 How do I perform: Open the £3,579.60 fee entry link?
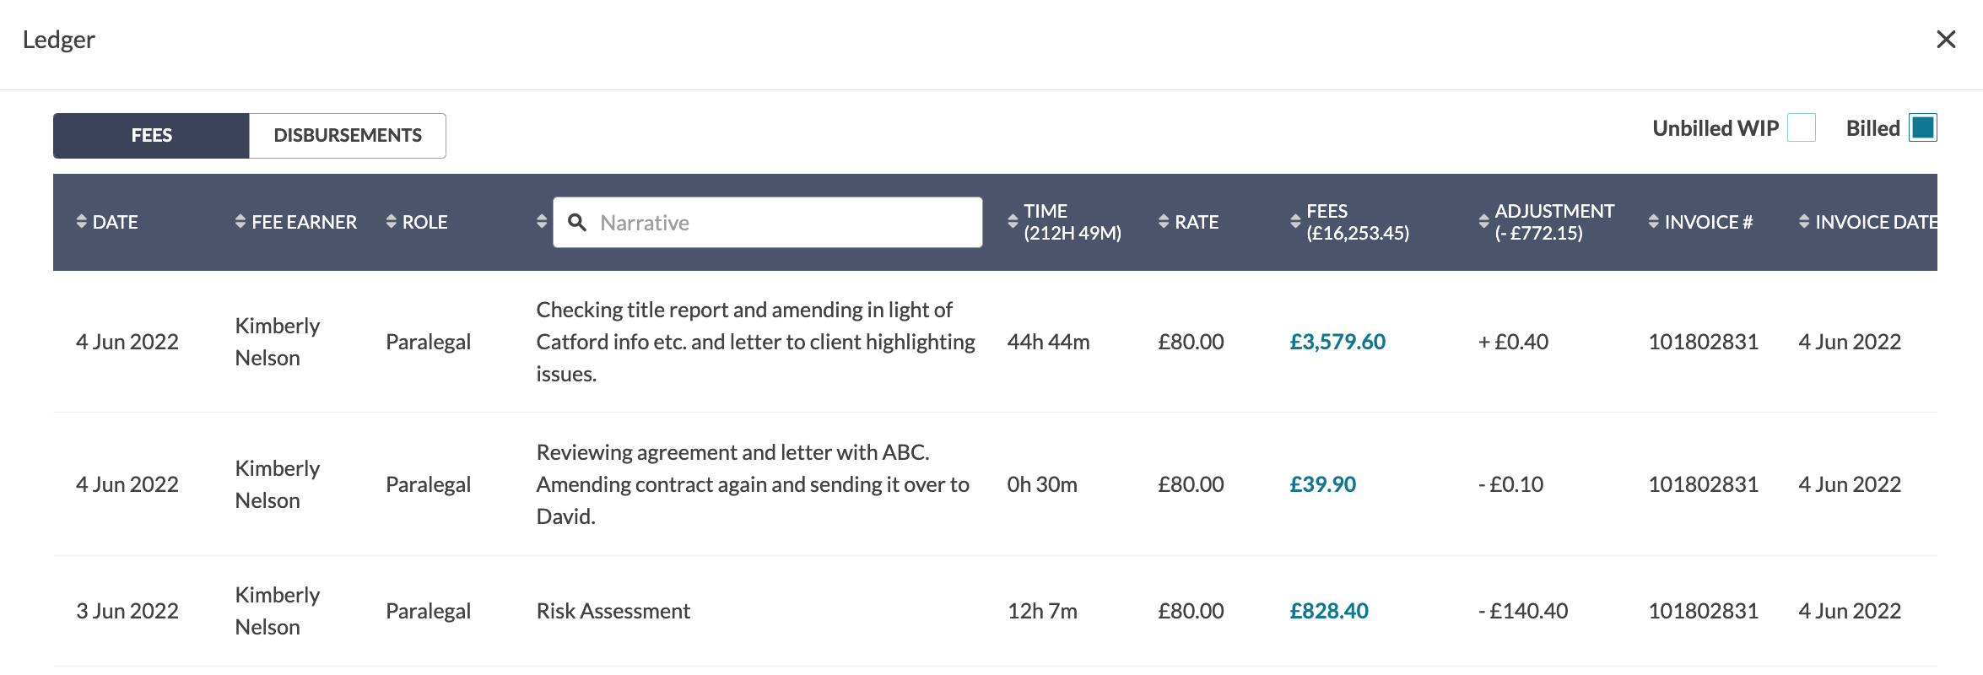pos(1337,342)
